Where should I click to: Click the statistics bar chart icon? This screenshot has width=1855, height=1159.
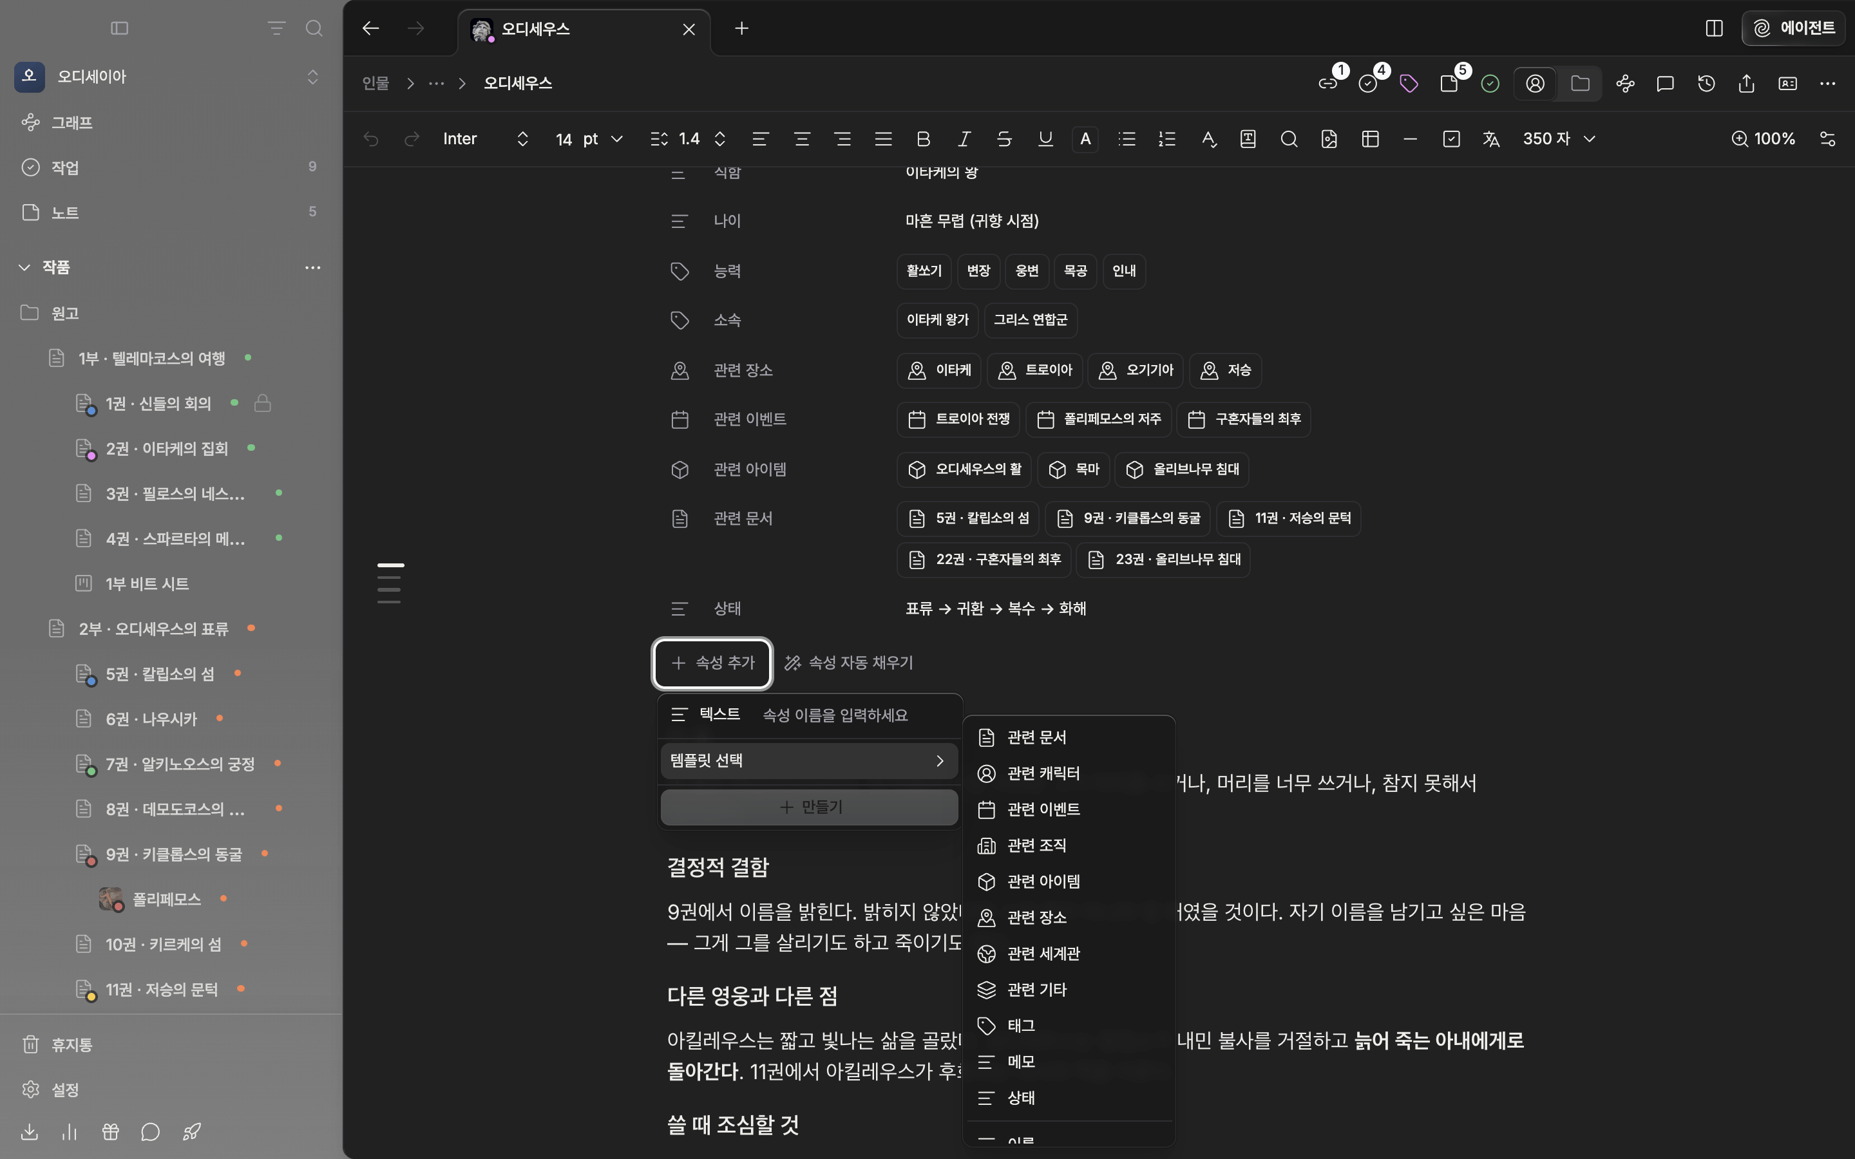click(70, 1131)
